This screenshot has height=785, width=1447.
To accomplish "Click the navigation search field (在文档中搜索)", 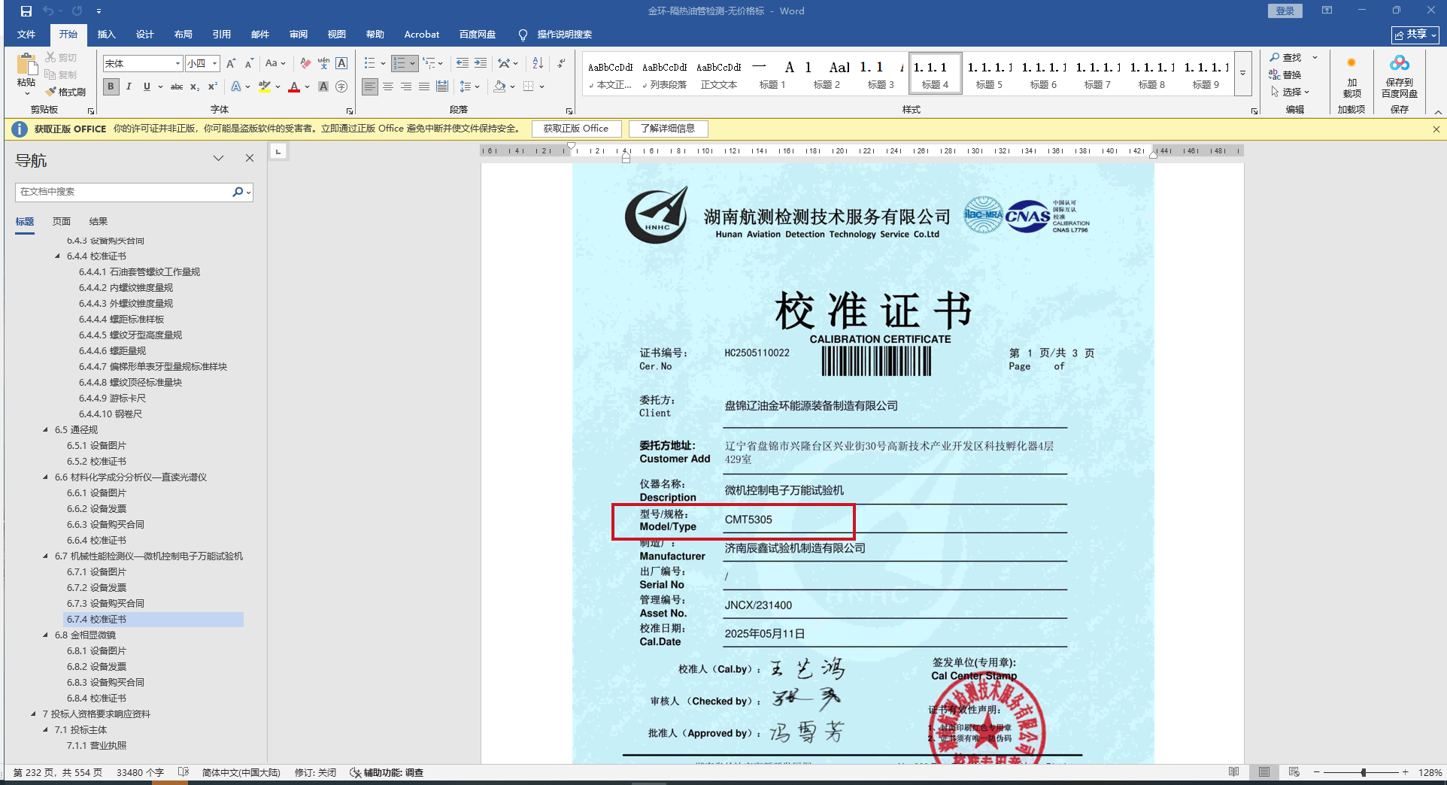I will 124,192.
